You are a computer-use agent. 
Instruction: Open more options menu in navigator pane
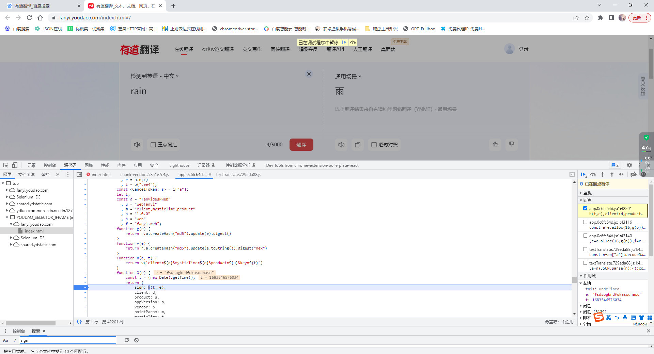[68, 175]
